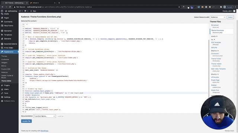The image size is (238, 133).
Task: Open the Kadence submenu item
Action: point(4,72)
